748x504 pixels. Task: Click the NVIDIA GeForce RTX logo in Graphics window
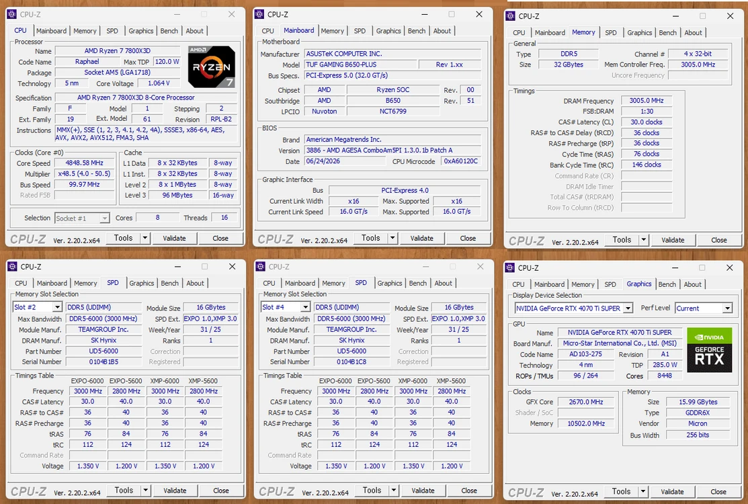point(710,350)
